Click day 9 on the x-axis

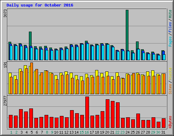click(52, 132)
